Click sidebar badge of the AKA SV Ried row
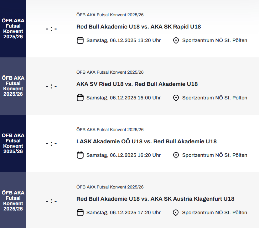Viewport: 259px width, 228px height. click(x=13, y=86)
